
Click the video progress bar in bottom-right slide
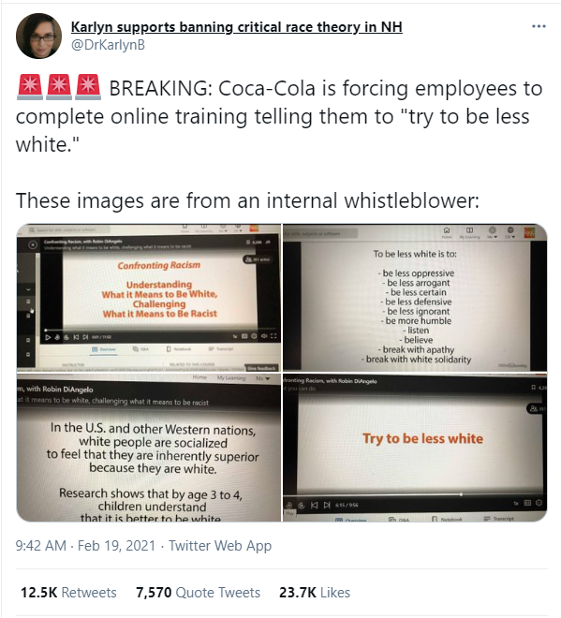(414, 493)
